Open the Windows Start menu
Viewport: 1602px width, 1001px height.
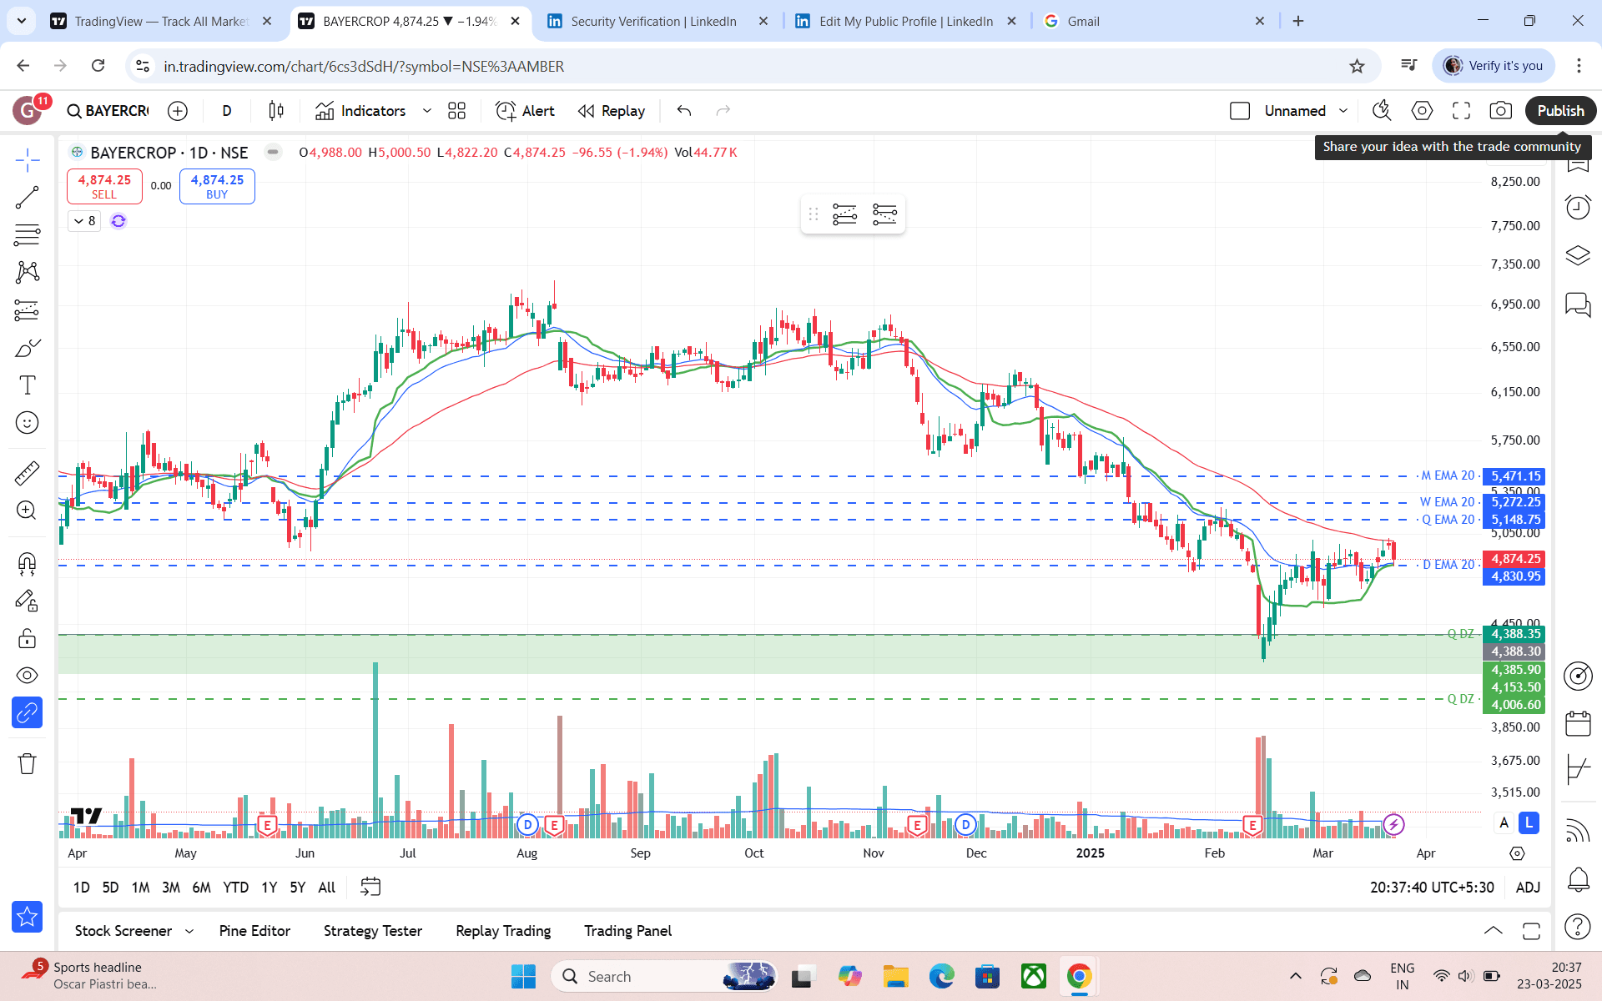[x=523, y=976]
